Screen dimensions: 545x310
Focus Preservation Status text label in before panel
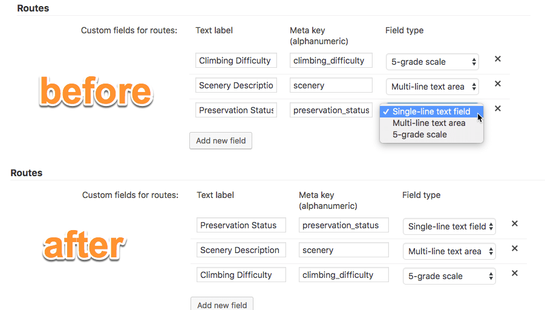point(236,110)
